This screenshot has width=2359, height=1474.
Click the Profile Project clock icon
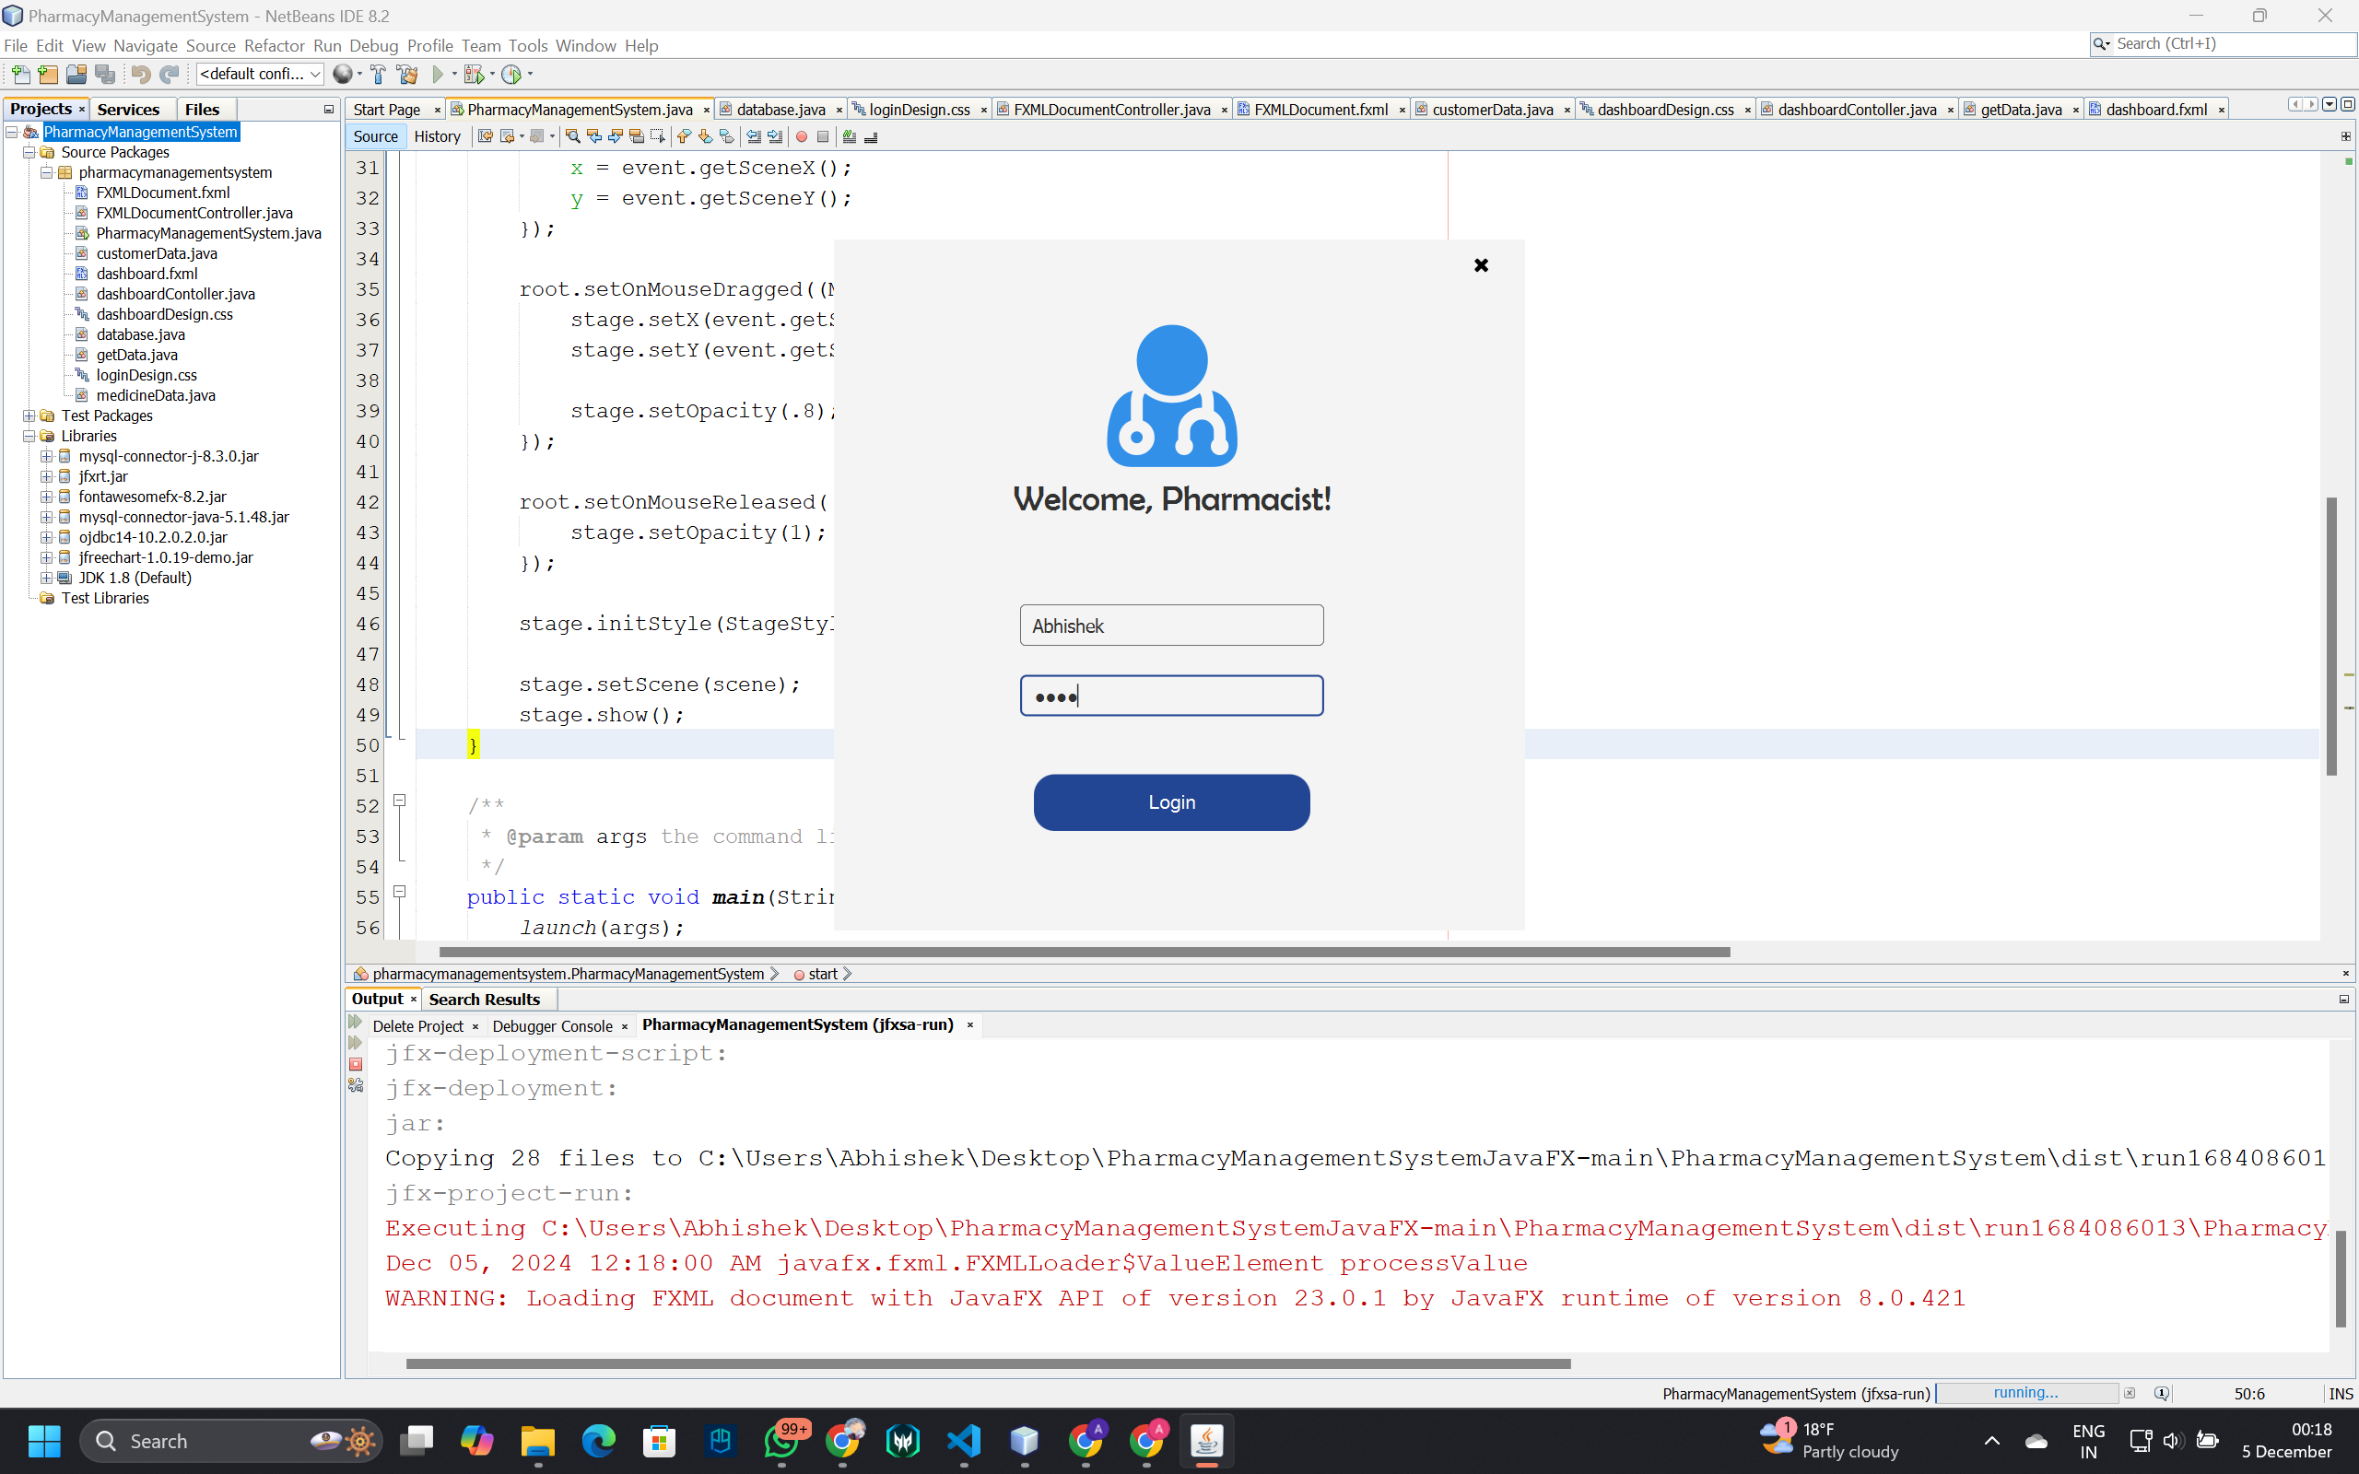pos(511,74)
